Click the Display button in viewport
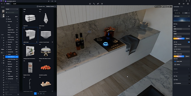 coord(165,7)
